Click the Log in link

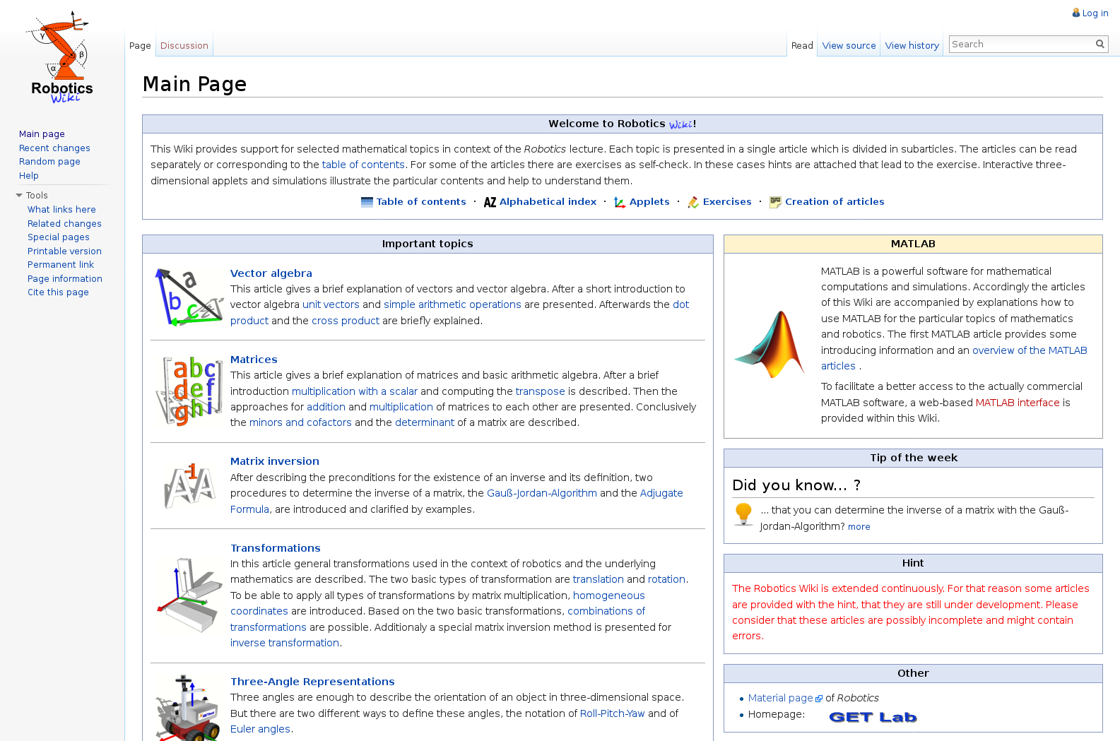pos(1095,13)
